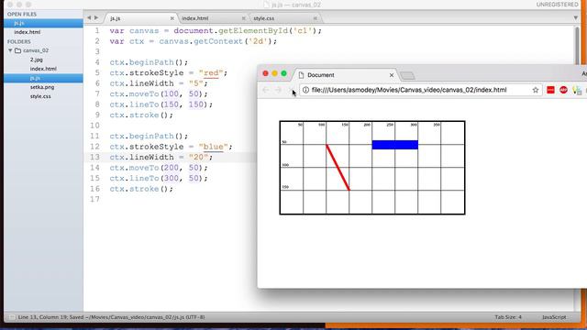
Task: Click the blue line on the canvas
Action: 395,145
